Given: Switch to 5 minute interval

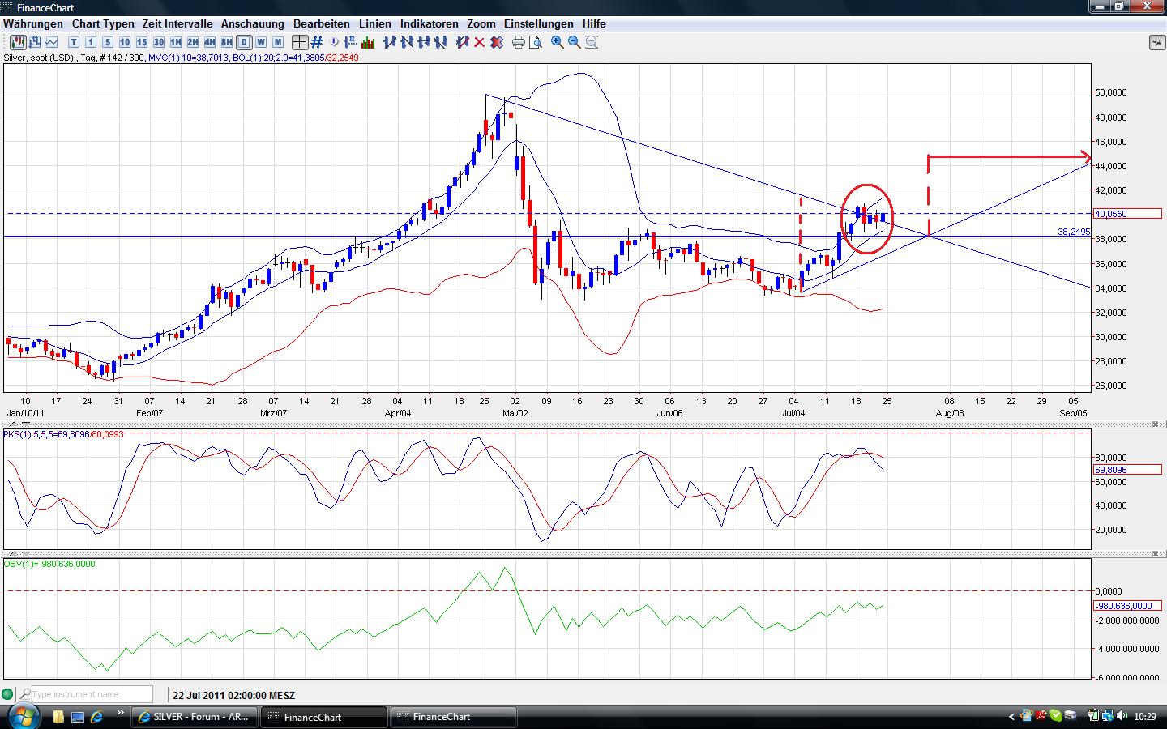Looking at the screenshot, I should 108,42.
